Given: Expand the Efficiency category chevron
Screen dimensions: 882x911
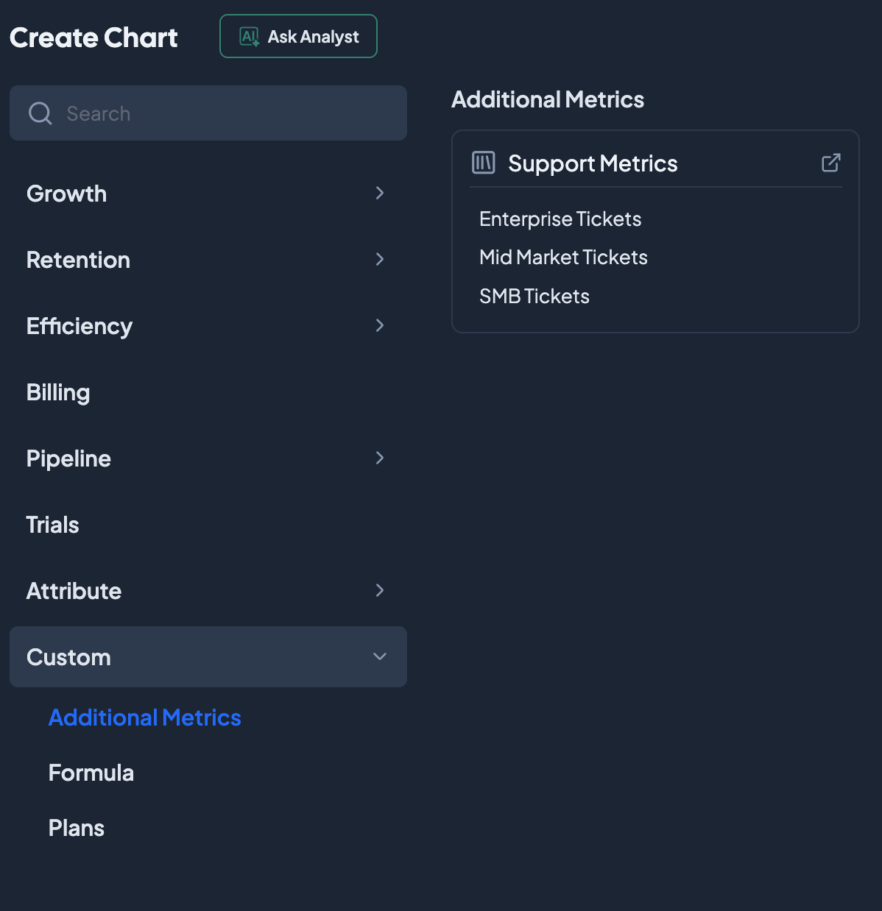Looking at the screenshot, I should [x=380, y=325].
